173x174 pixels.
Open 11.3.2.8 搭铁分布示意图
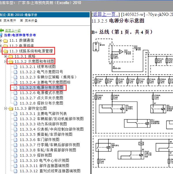click(42, 103)
